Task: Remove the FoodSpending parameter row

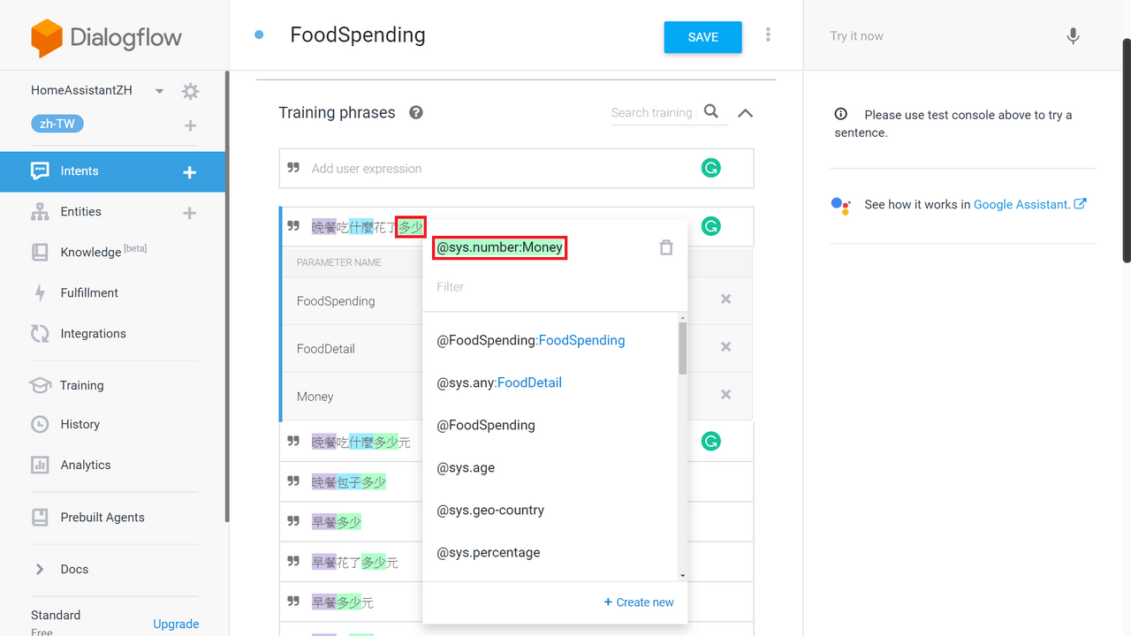Action: pos(725,299)
